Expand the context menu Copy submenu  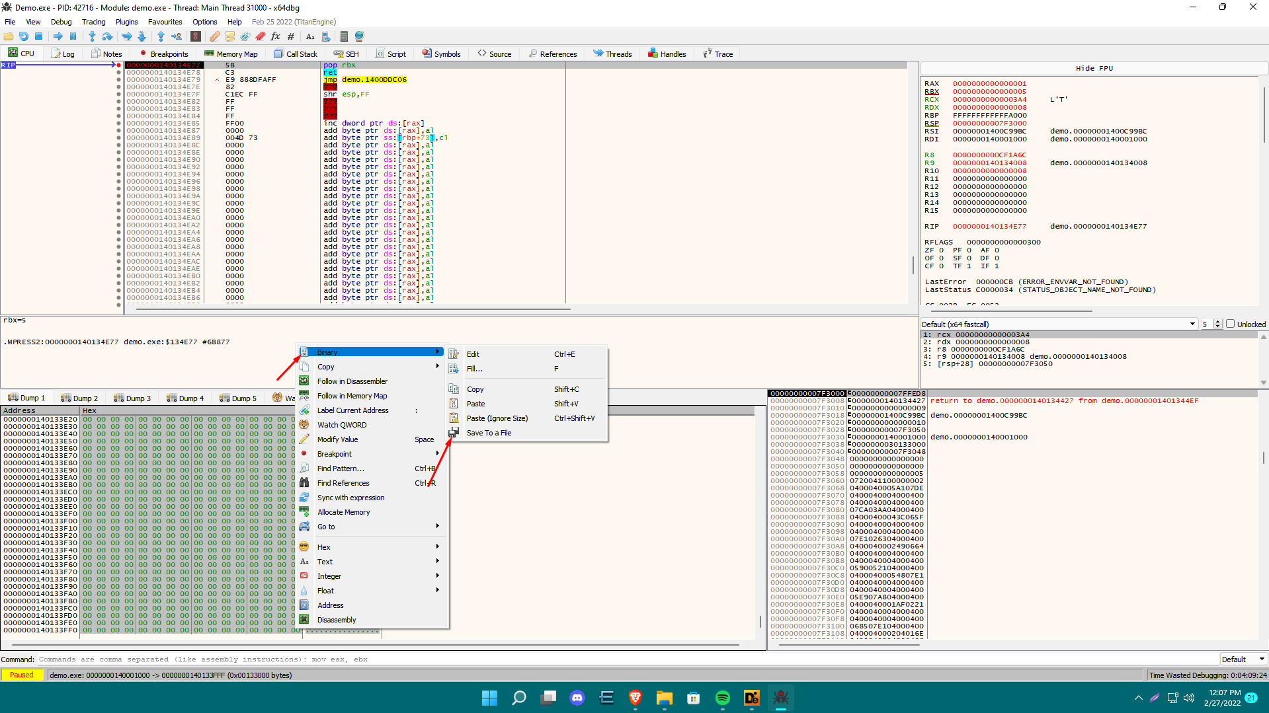click(x=373, y=367)
